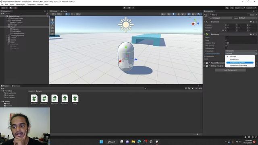The width and height of the screenshot is (258, 145).
Task: Click the scene Gizmos icon
Action: (198, 14)
